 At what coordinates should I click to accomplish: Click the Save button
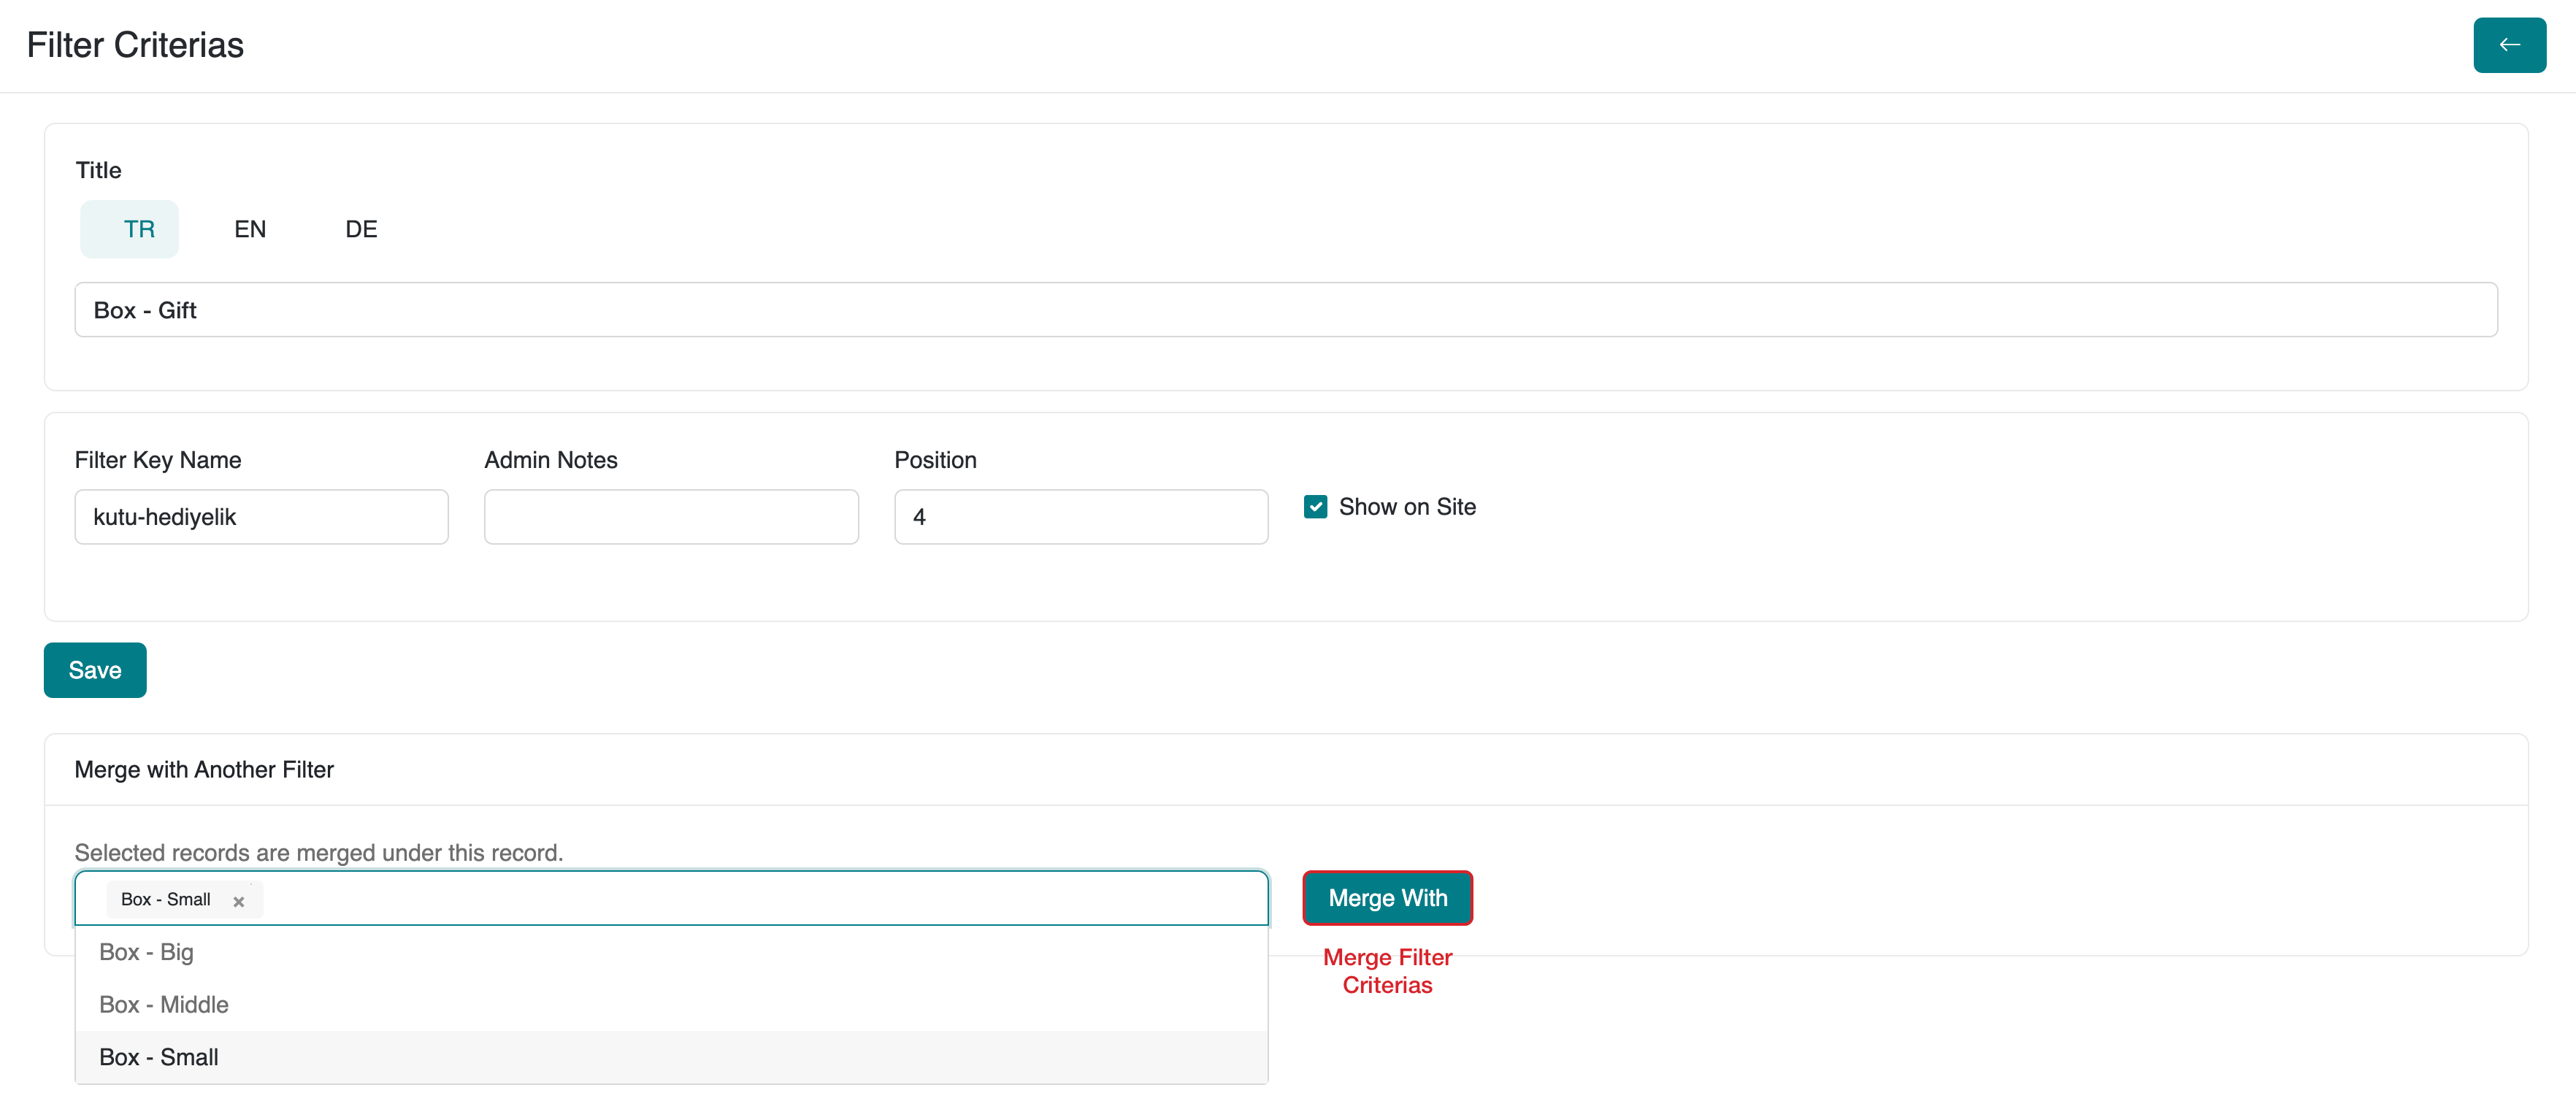click(95, 670)
